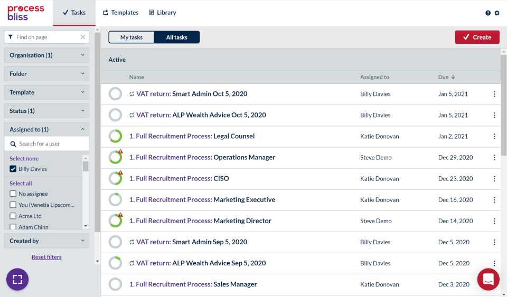Click the Search for a user field
Image resolution: width=507 pixels, height=297 pixels.
46,143
